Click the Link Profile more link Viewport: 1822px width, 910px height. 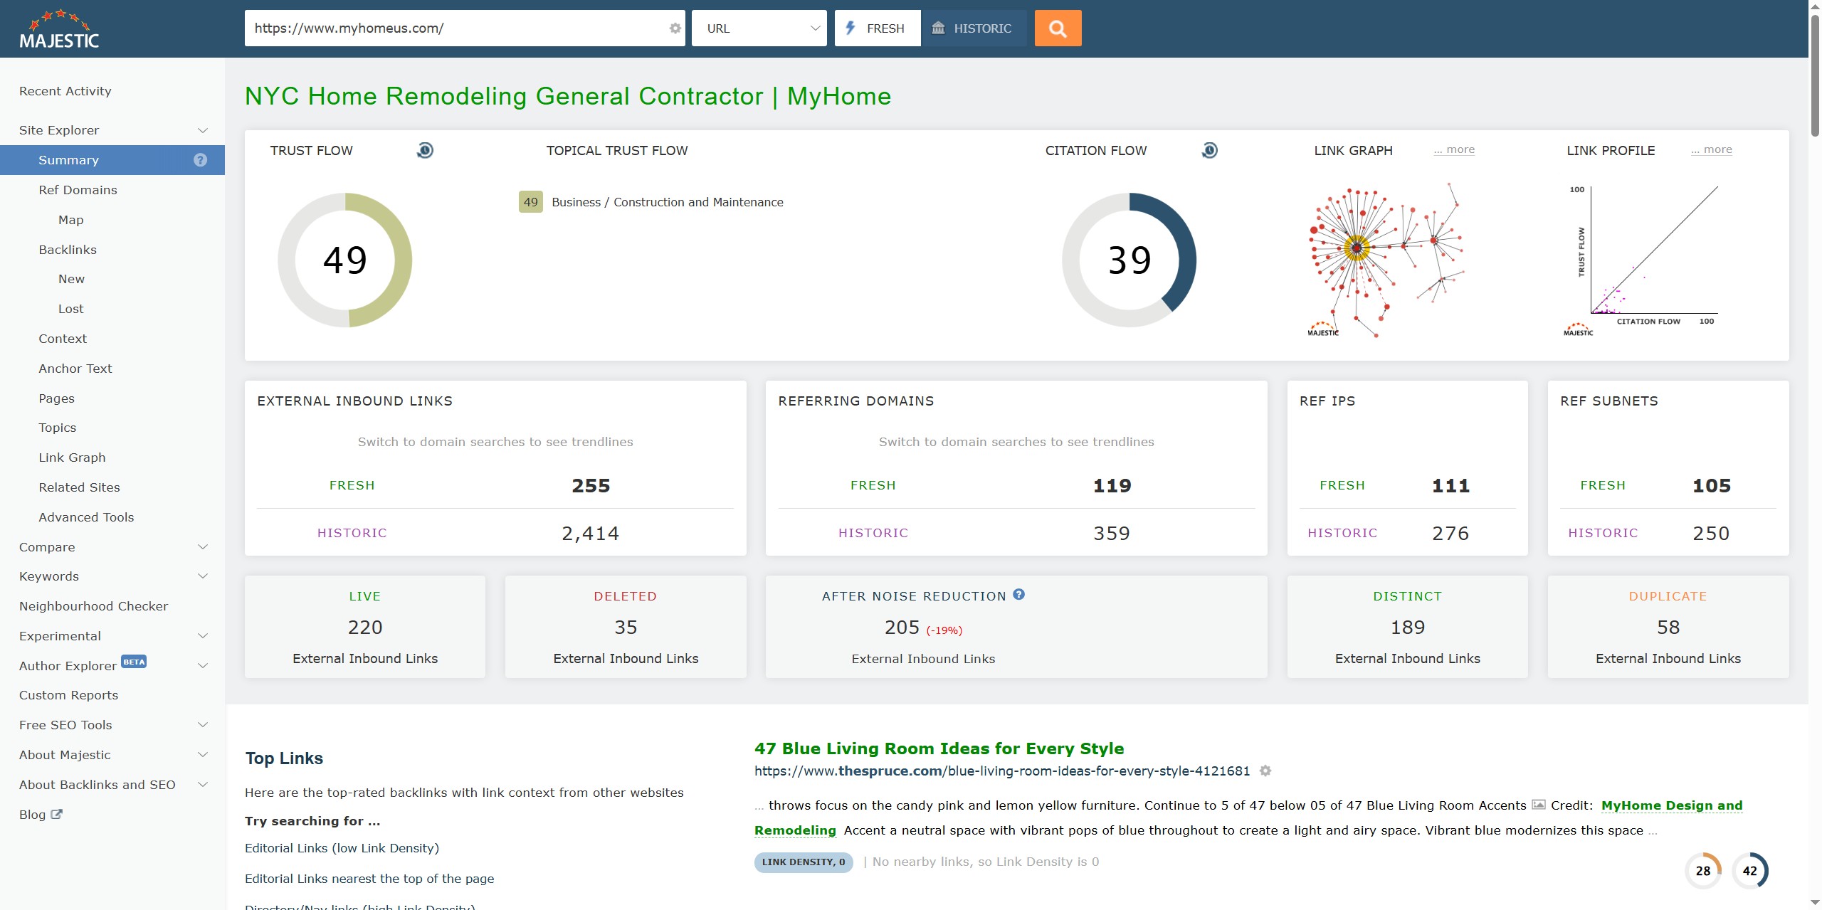[x=1712, y=149]
